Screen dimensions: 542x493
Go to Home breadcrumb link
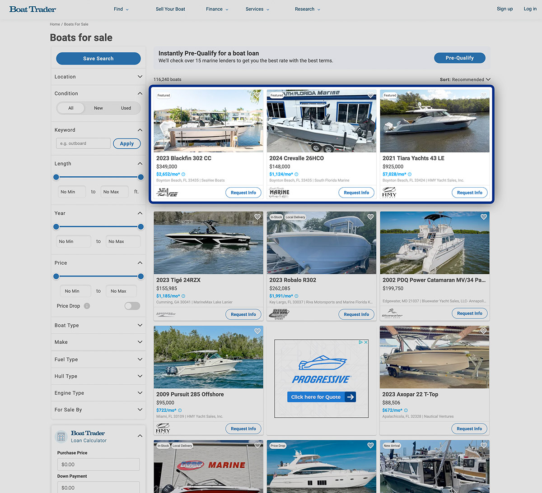(x=55, y=24)
